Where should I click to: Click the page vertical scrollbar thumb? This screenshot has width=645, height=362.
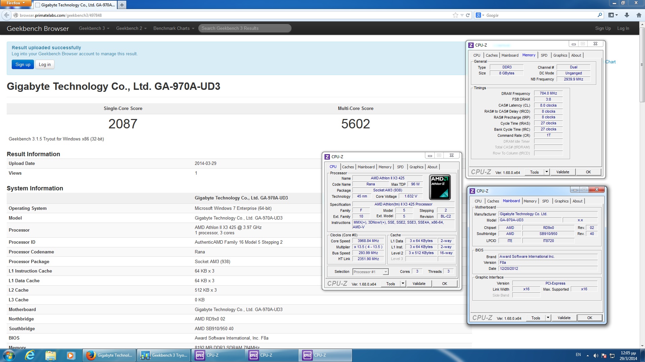642,65
